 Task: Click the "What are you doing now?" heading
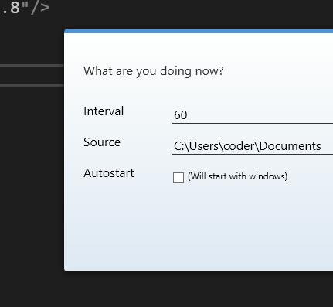pos(154,71)
